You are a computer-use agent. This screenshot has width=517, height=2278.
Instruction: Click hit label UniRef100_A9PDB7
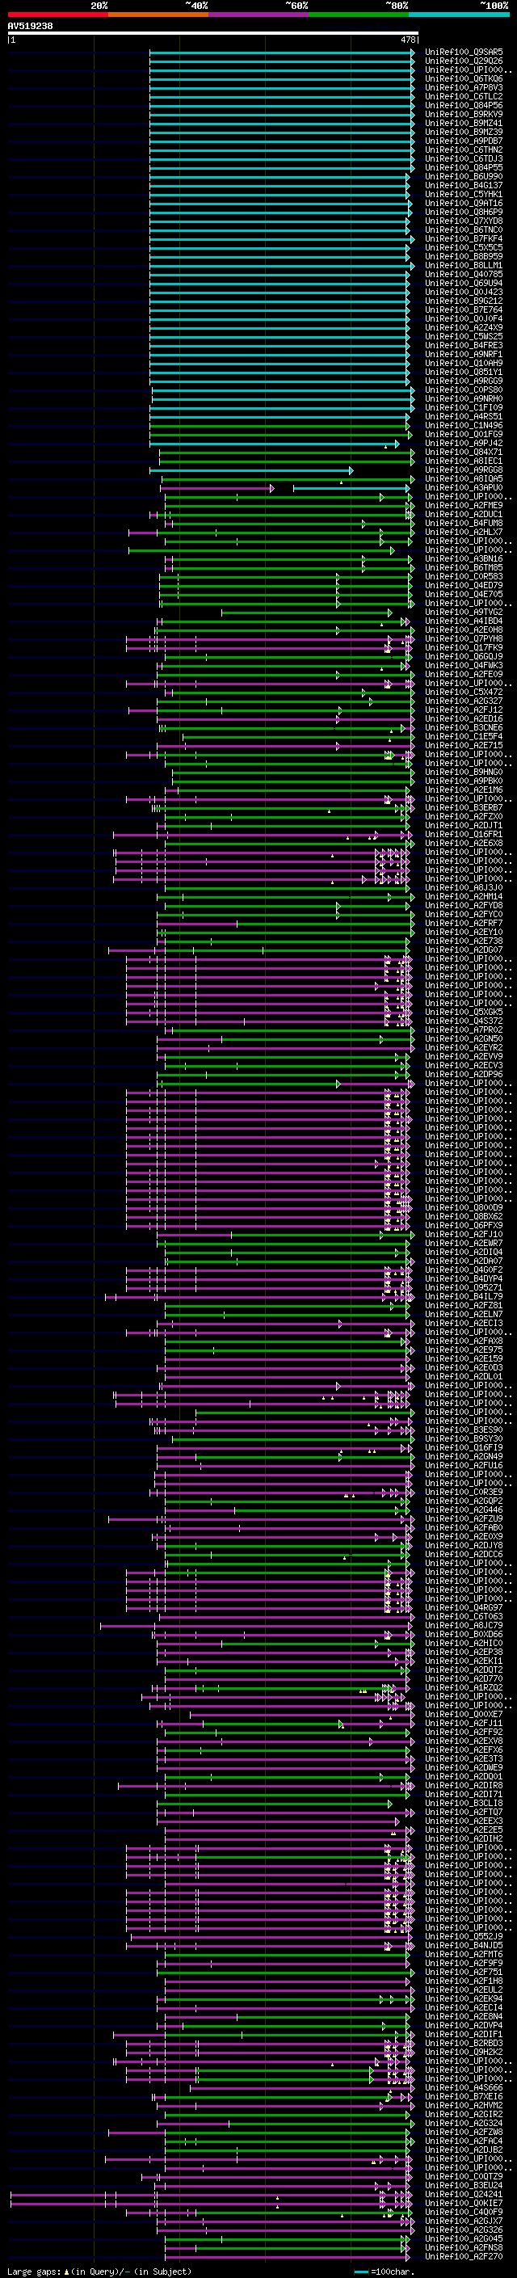[x=464, y=141]
